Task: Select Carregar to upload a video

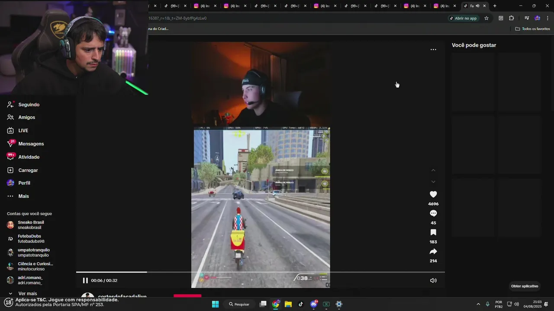Action: click(x=23, y=170)
